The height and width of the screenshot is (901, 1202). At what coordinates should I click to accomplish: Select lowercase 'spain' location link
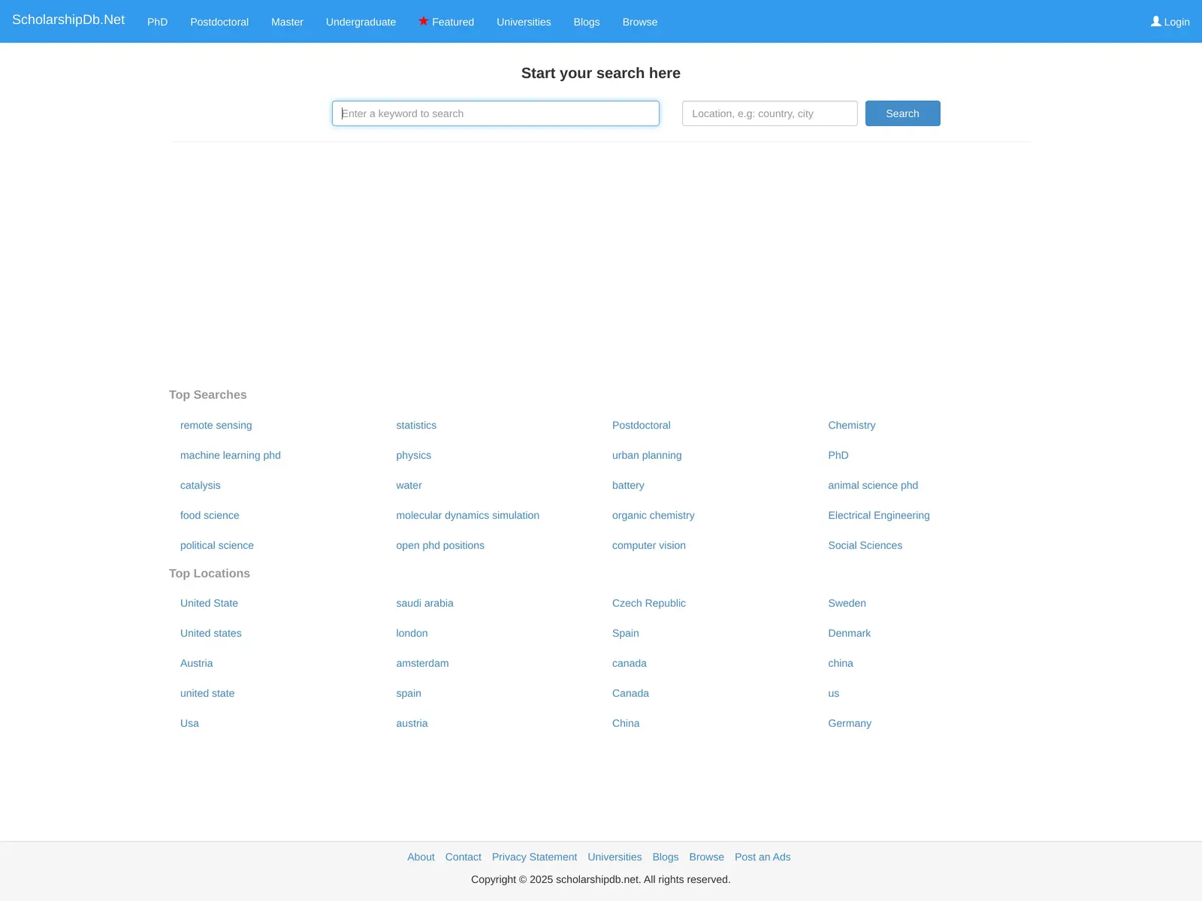point(409,693)
